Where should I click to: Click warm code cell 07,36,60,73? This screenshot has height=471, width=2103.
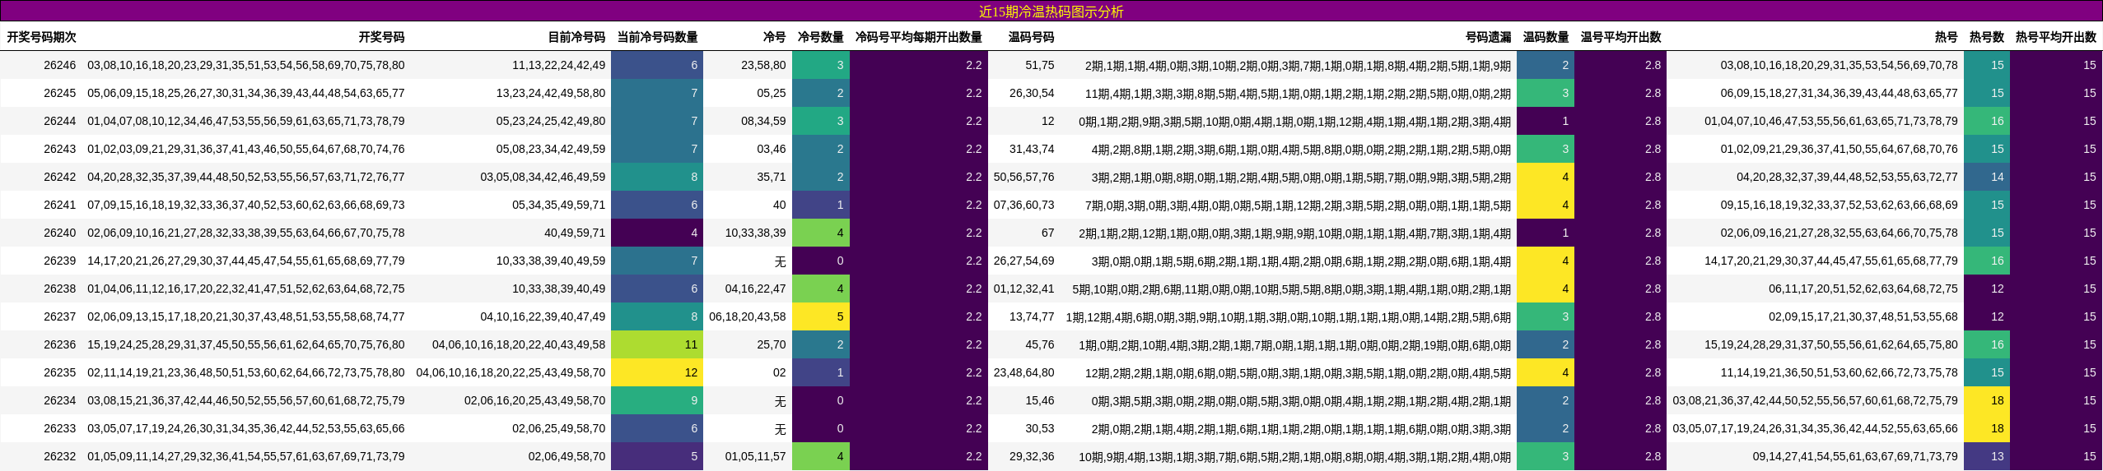1024,205
